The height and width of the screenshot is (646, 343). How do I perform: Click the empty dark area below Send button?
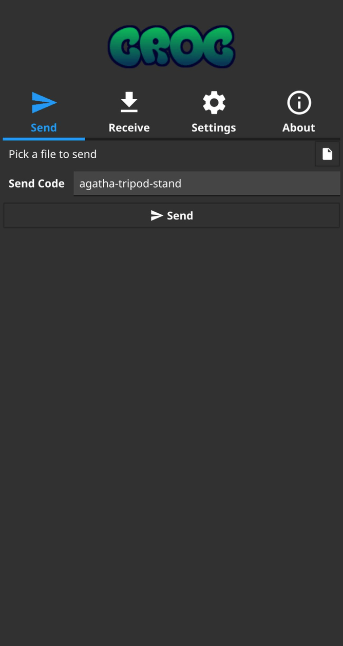click(171, 411)
